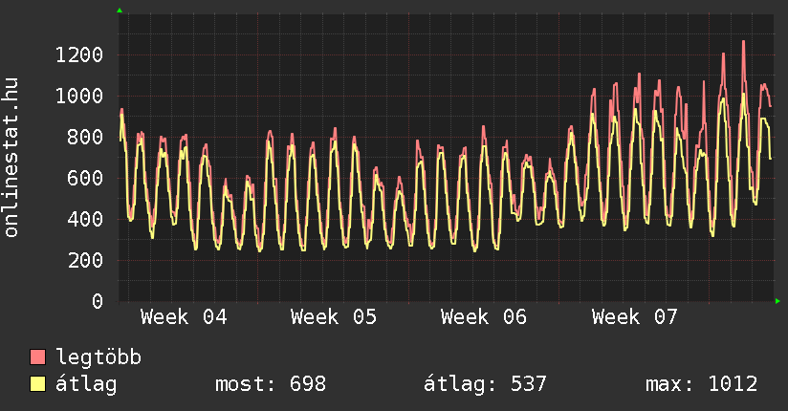Click the Week 05 axis label
788x411 pixels.
coord(334,316)
